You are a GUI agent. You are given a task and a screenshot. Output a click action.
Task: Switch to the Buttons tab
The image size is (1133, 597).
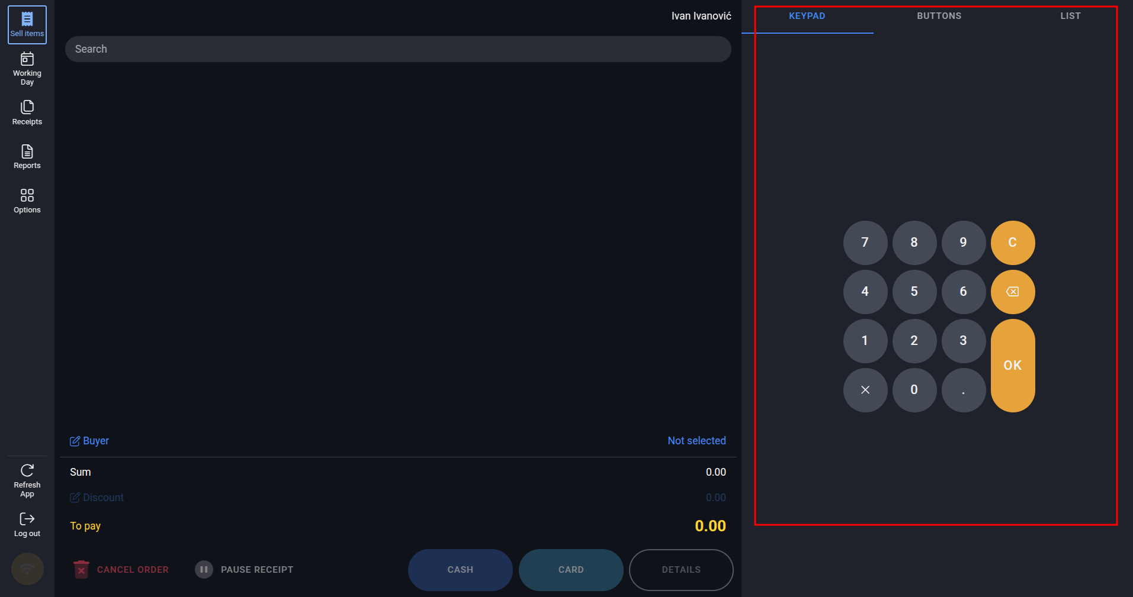click(x=939, y=16)
